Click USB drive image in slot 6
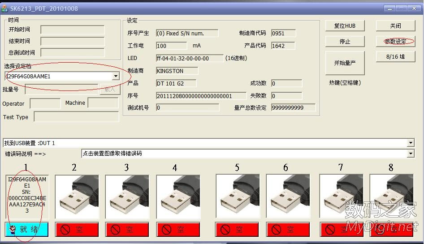 coord(288,197)
